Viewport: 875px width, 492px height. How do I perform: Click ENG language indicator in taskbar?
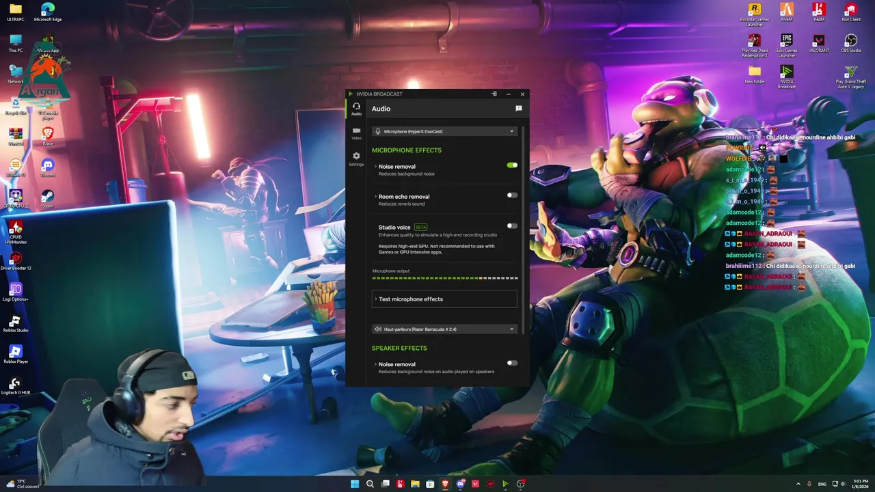pos(822,484)
